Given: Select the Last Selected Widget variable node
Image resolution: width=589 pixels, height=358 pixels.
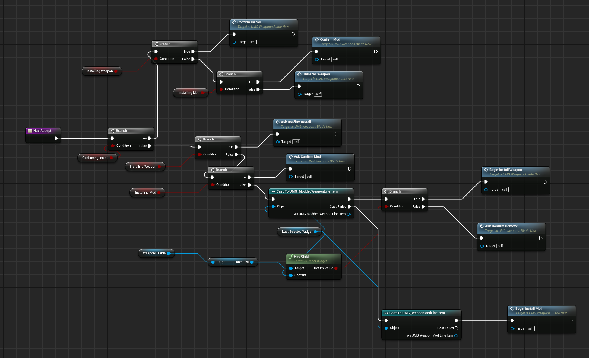Looking at the screenshot, I should (x=299, y=232).
